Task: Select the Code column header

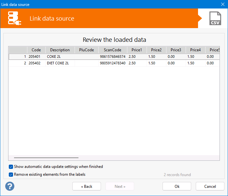Action: point(36,50)
